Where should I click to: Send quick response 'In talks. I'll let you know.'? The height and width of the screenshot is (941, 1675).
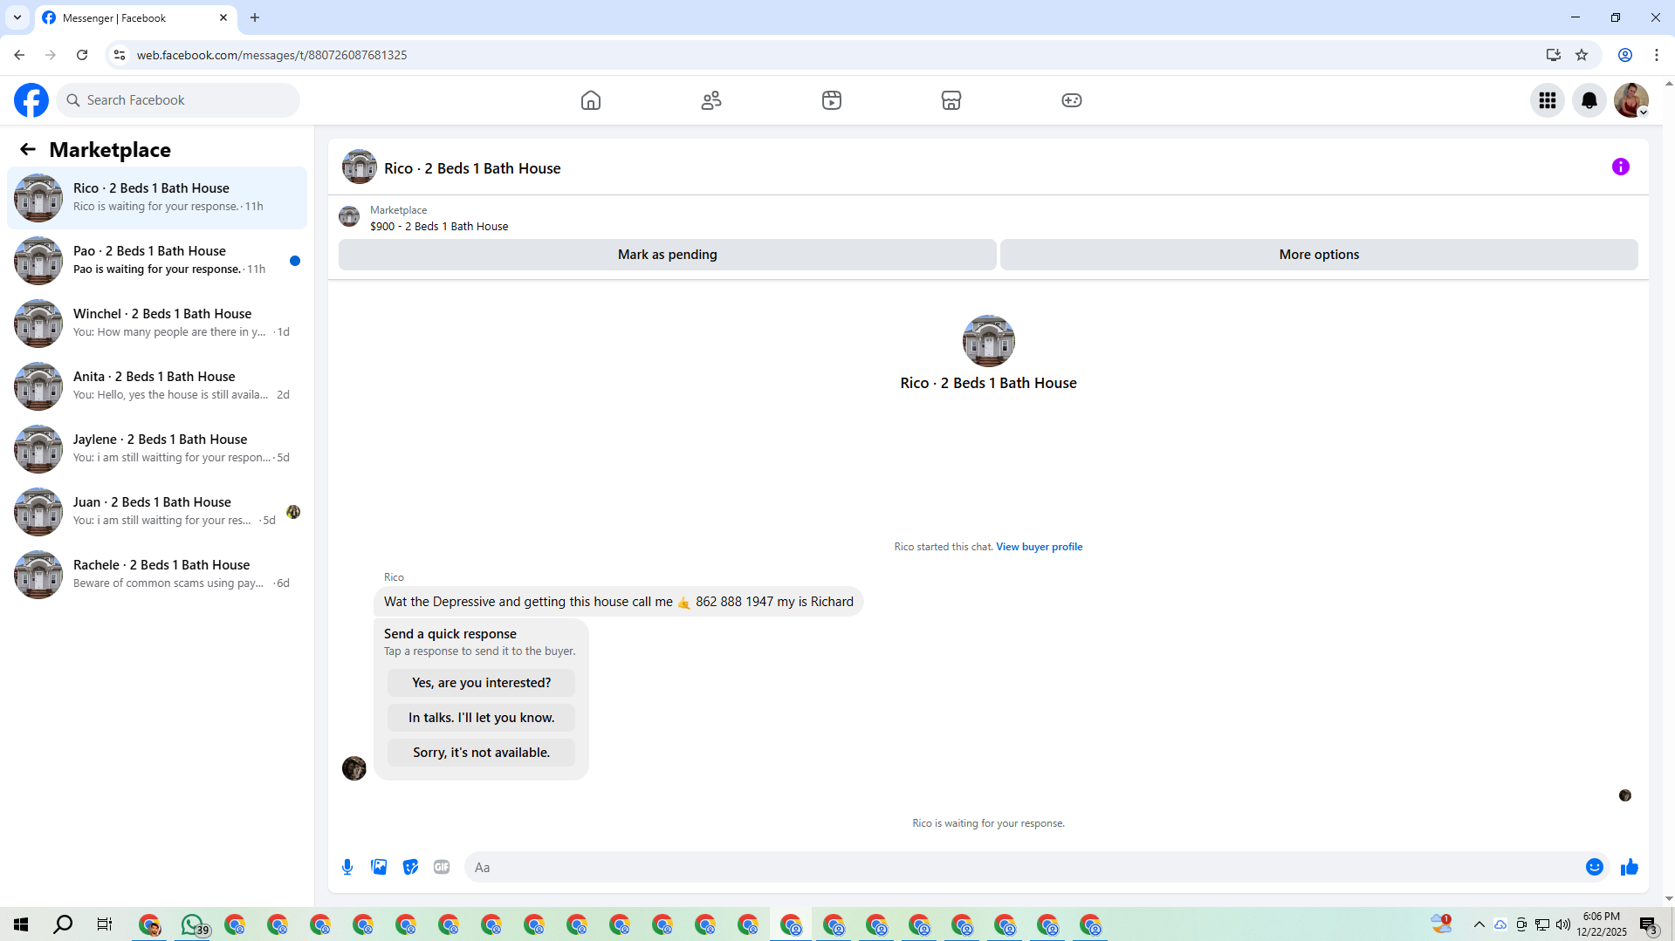click(482, 718)
